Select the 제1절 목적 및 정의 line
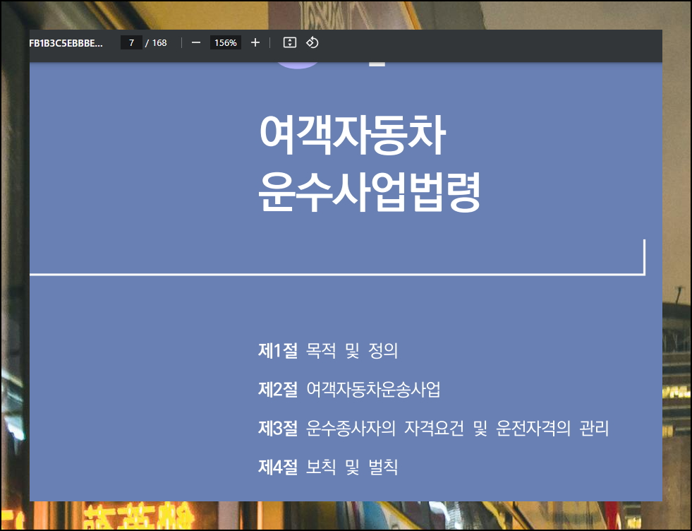Screen dimensions: 692x531 click(x=328, y=351)
